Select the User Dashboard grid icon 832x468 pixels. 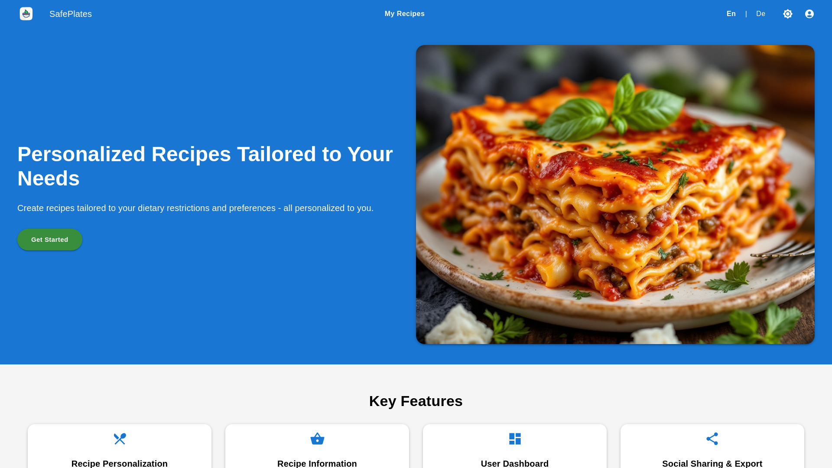pos(514,438)
